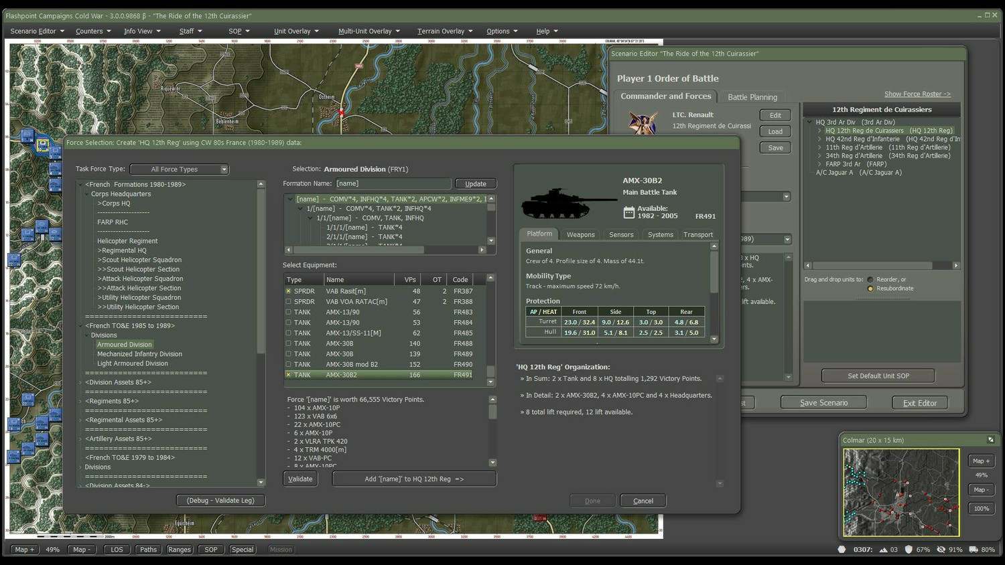This screenshot has width=1005, height=565.
Task: Click the crossed-eye visibility icon in status bar
Action: coord(941,550)
